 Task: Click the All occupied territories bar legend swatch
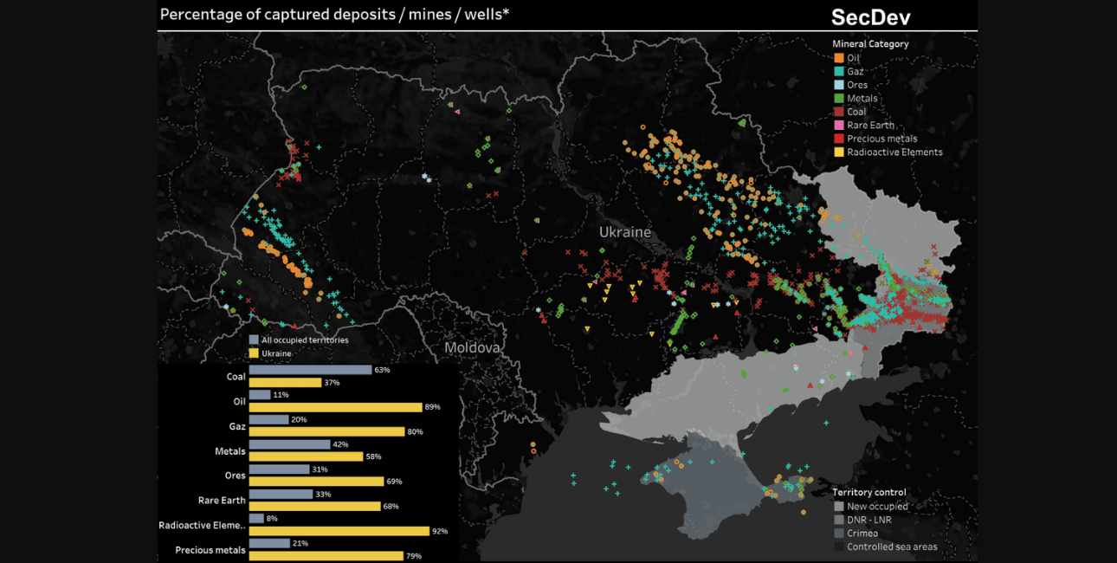tap(254, 340)
